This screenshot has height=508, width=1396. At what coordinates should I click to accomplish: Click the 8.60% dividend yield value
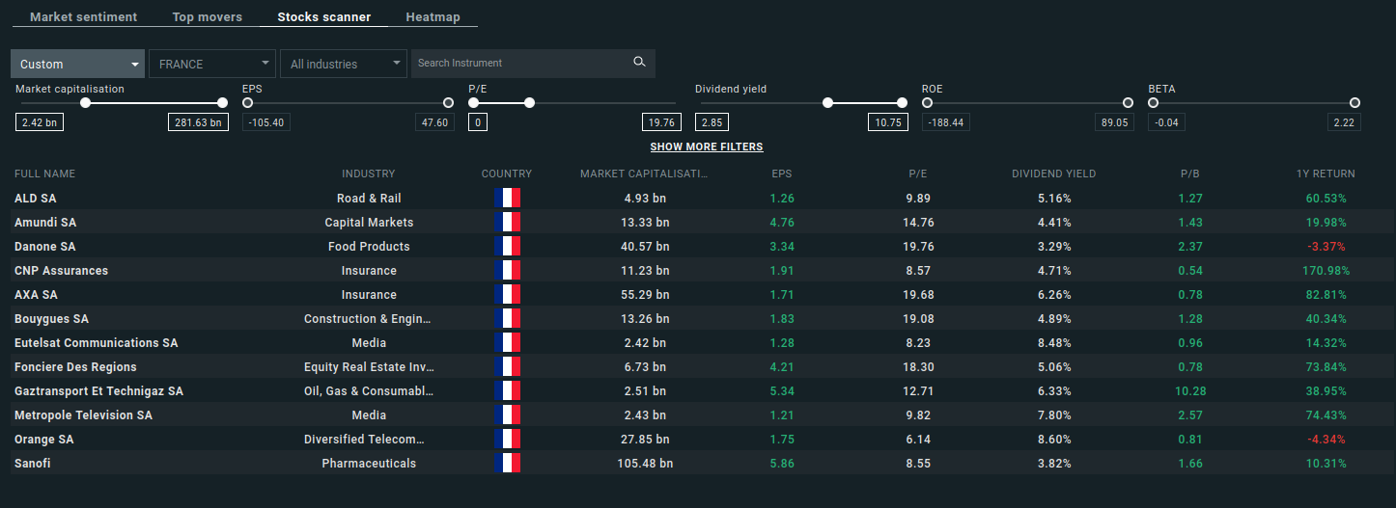click(1053, 440)
